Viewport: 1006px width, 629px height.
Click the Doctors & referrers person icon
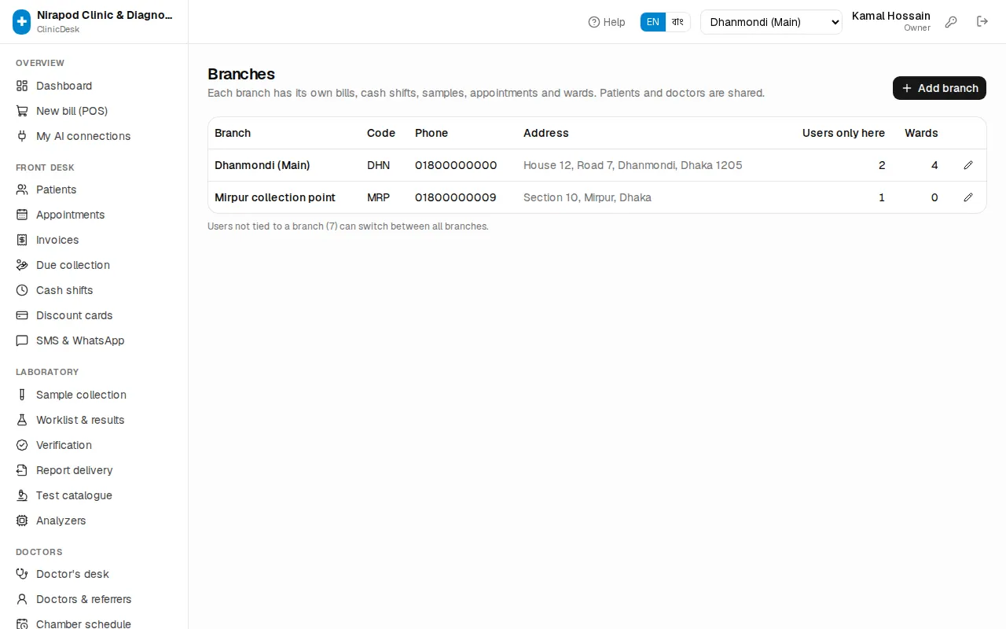22,599
